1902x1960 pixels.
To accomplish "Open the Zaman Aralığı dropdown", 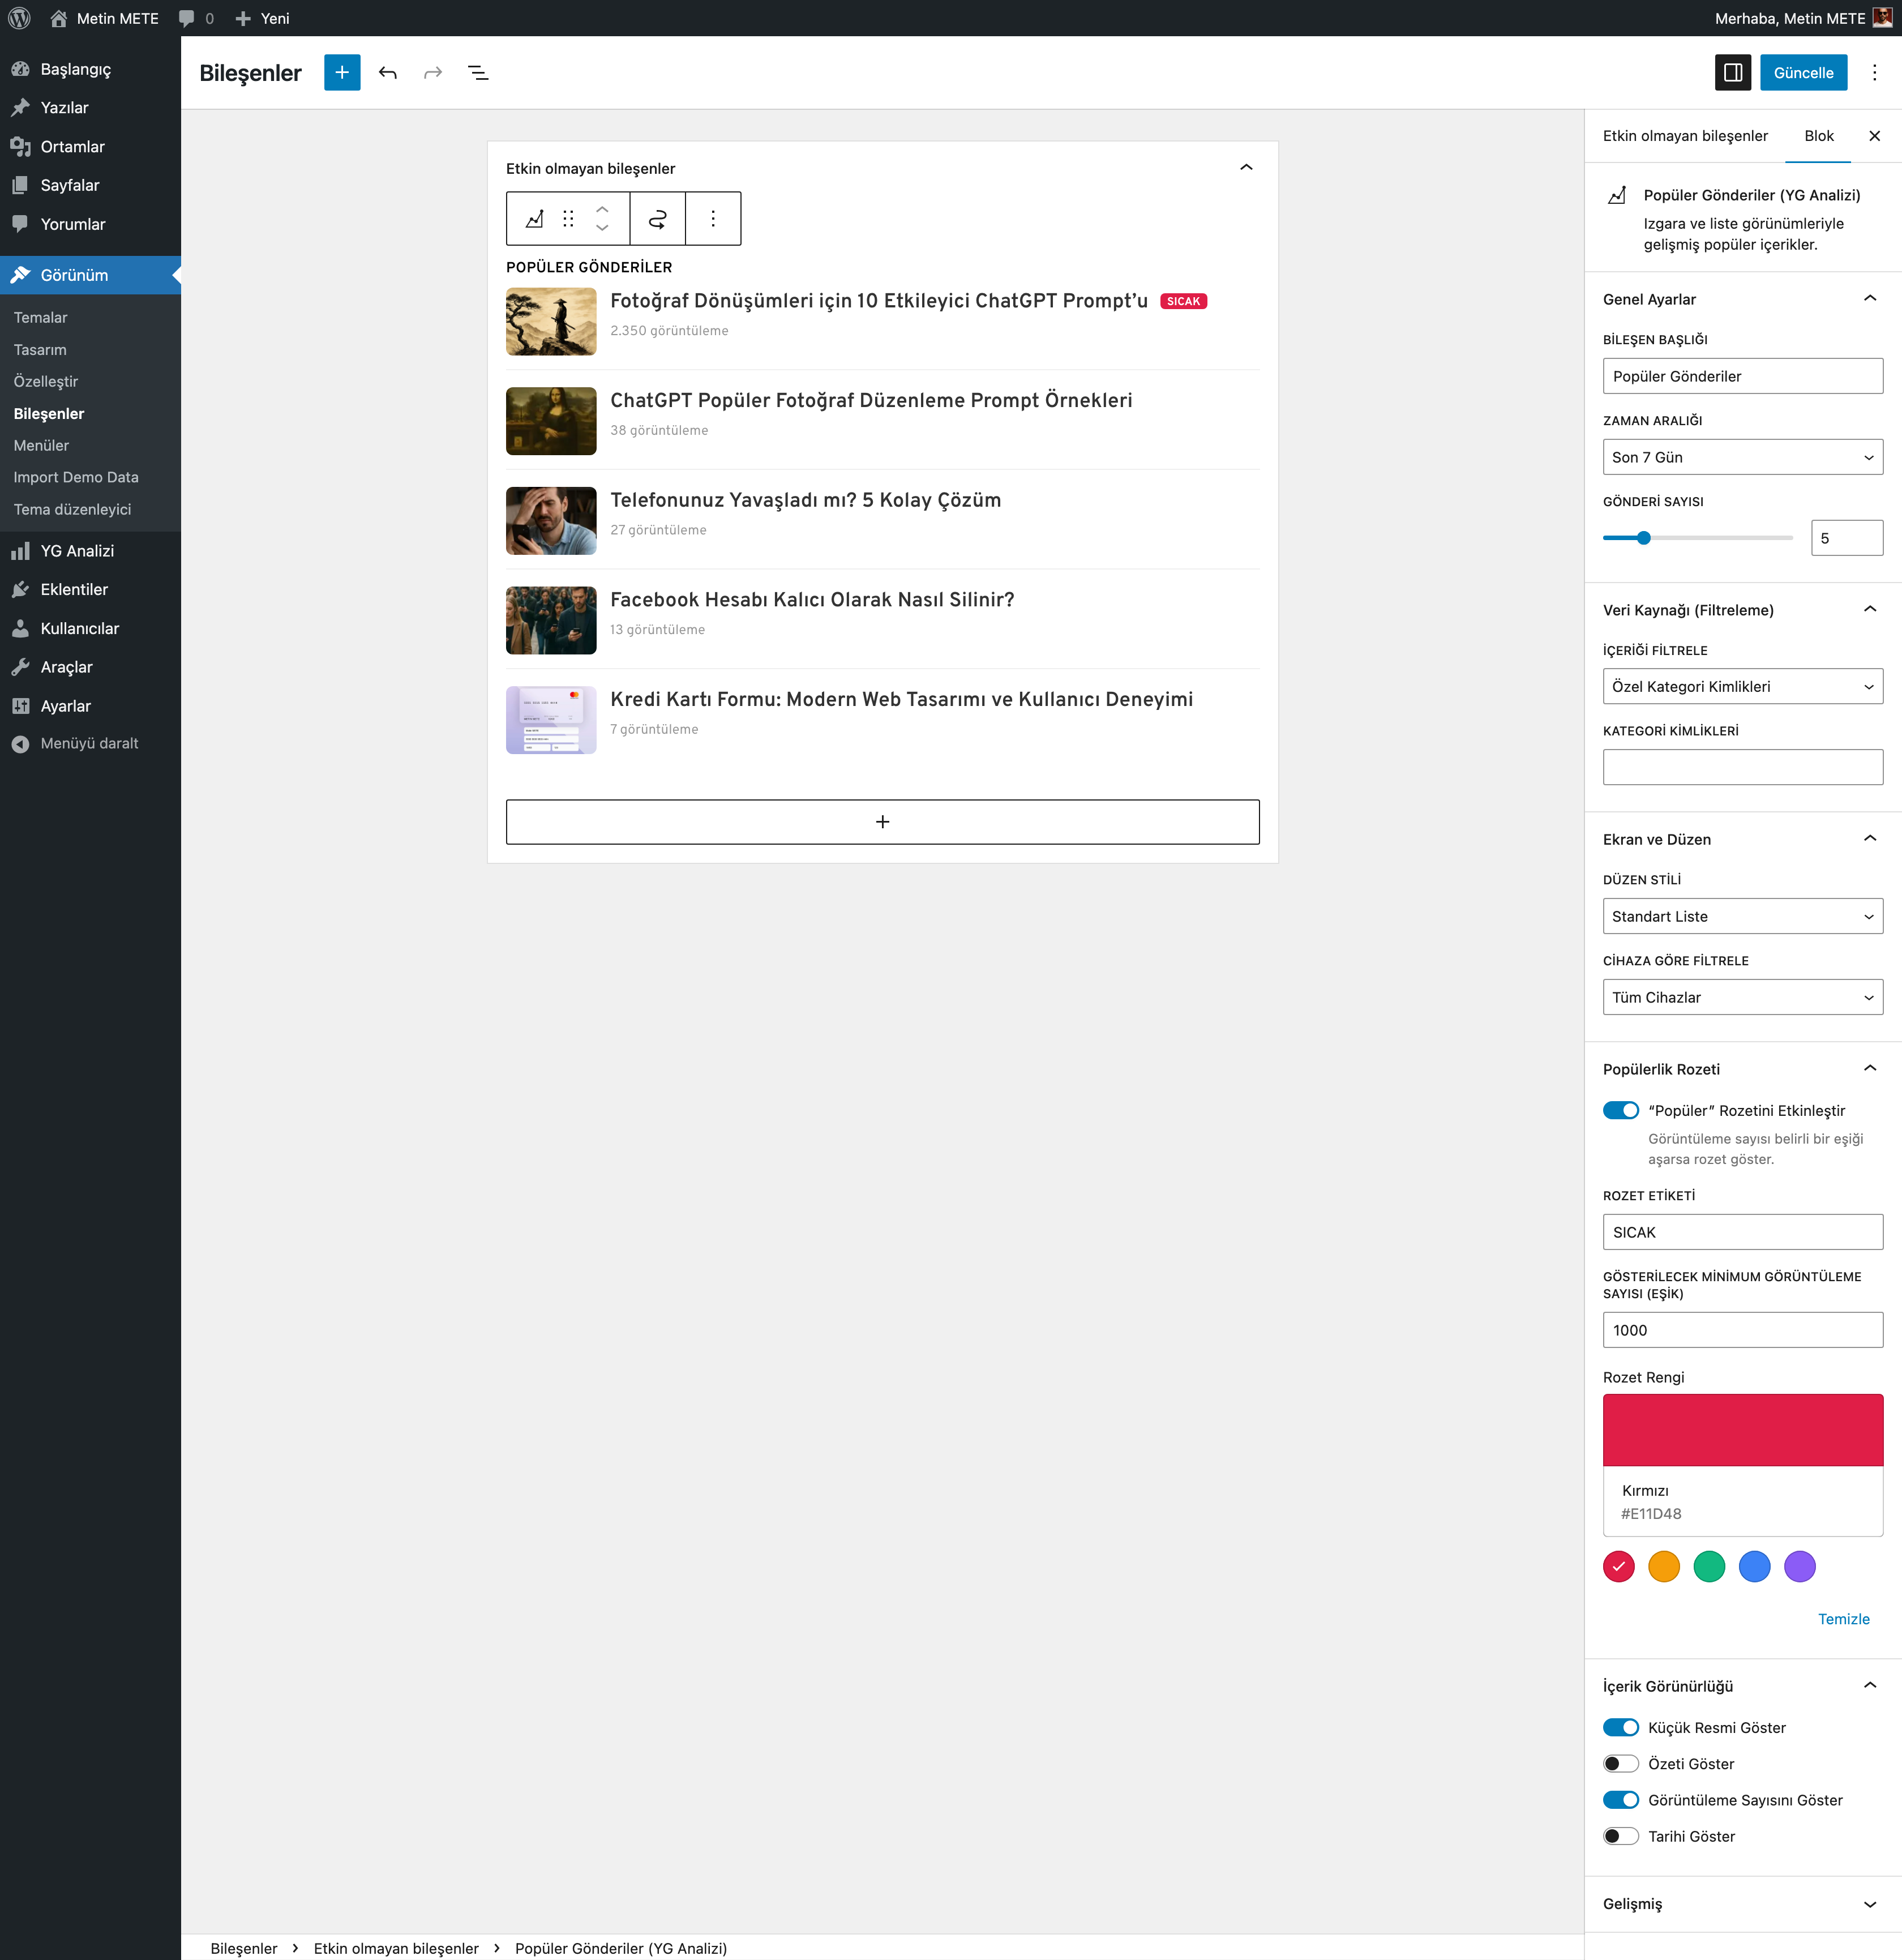I will pos(1742,458).
